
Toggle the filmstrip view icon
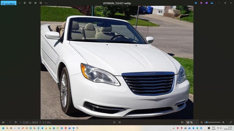(x=3, y=122)
